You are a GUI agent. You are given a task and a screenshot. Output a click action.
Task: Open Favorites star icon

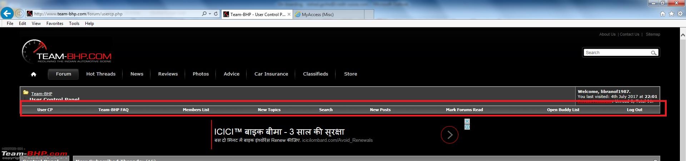671,14
